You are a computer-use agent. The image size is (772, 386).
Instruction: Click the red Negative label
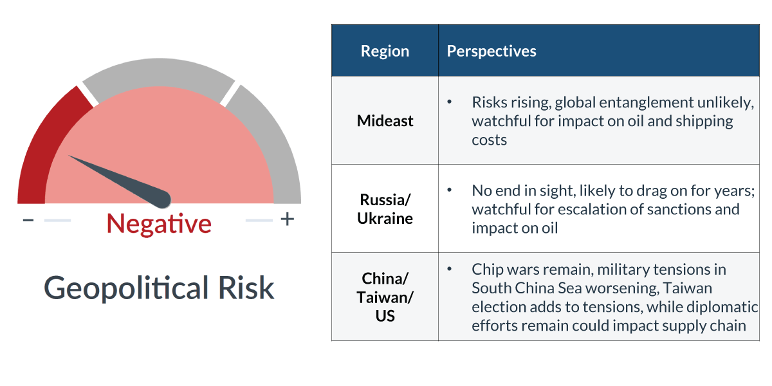(x=159, y=223)
